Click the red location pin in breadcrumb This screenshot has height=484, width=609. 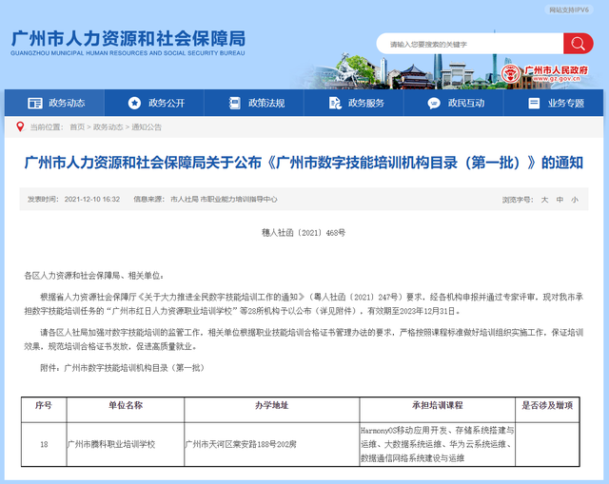20,126
